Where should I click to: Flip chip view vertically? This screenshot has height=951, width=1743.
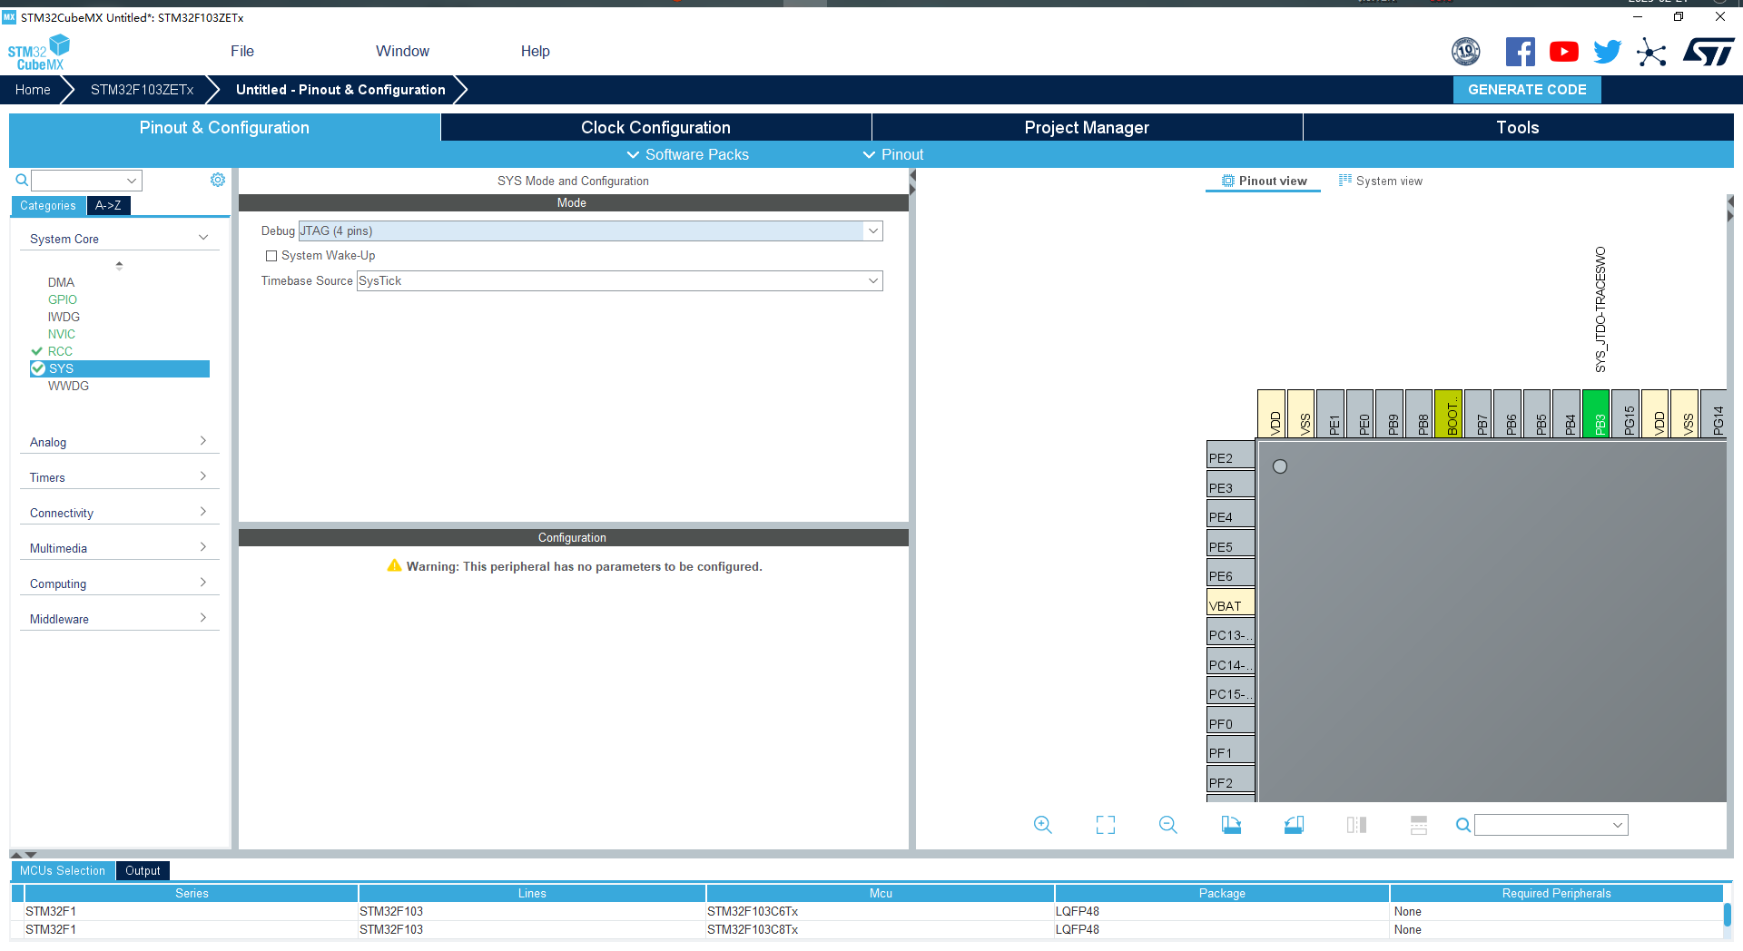[x=1419, y=825]
